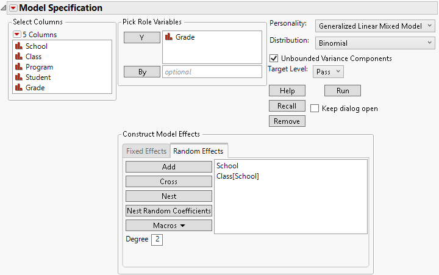Click the Program column nominal icon

pos(19,67)
